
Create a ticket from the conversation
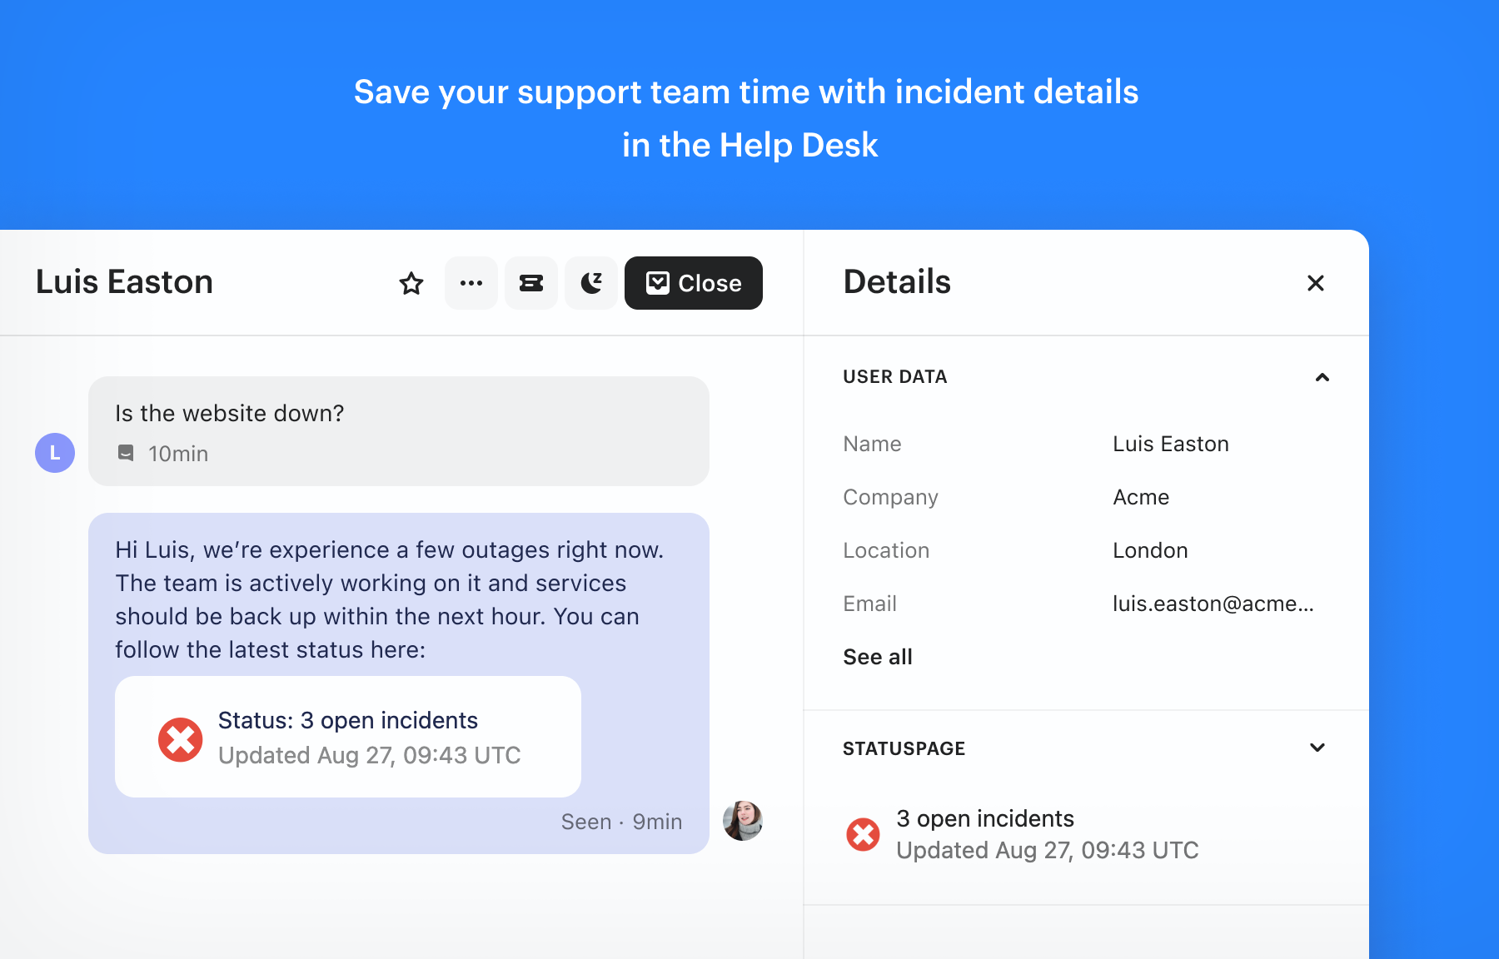[x=530, y=283]
